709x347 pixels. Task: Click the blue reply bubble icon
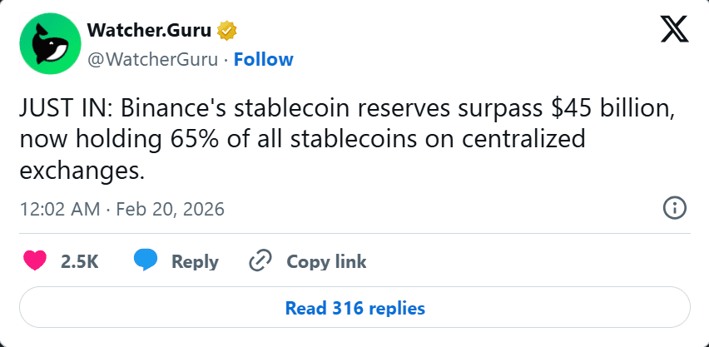(146, 261)
